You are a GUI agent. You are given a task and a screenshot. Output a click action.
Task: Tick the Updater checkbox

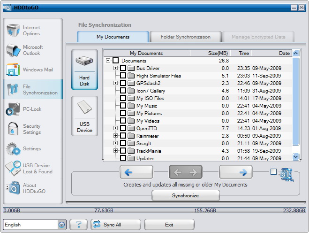[x=123, y=158]
